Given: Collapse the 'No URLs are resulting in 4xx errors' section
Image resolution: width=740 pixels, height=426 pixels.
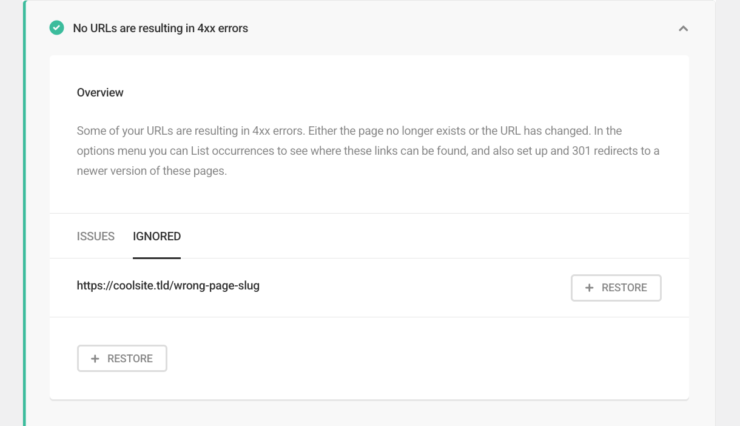Looking at the screenshot, I should pos(683,29).
